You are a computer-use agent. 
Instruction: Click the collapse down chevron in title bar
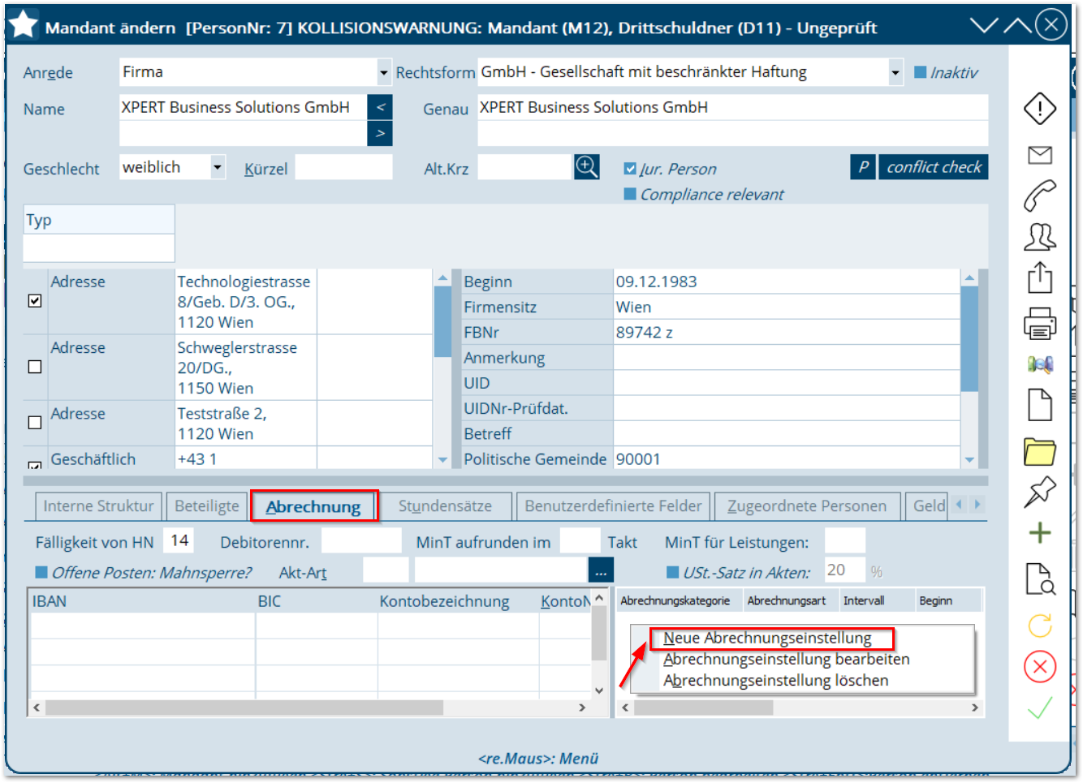(984, 25)
